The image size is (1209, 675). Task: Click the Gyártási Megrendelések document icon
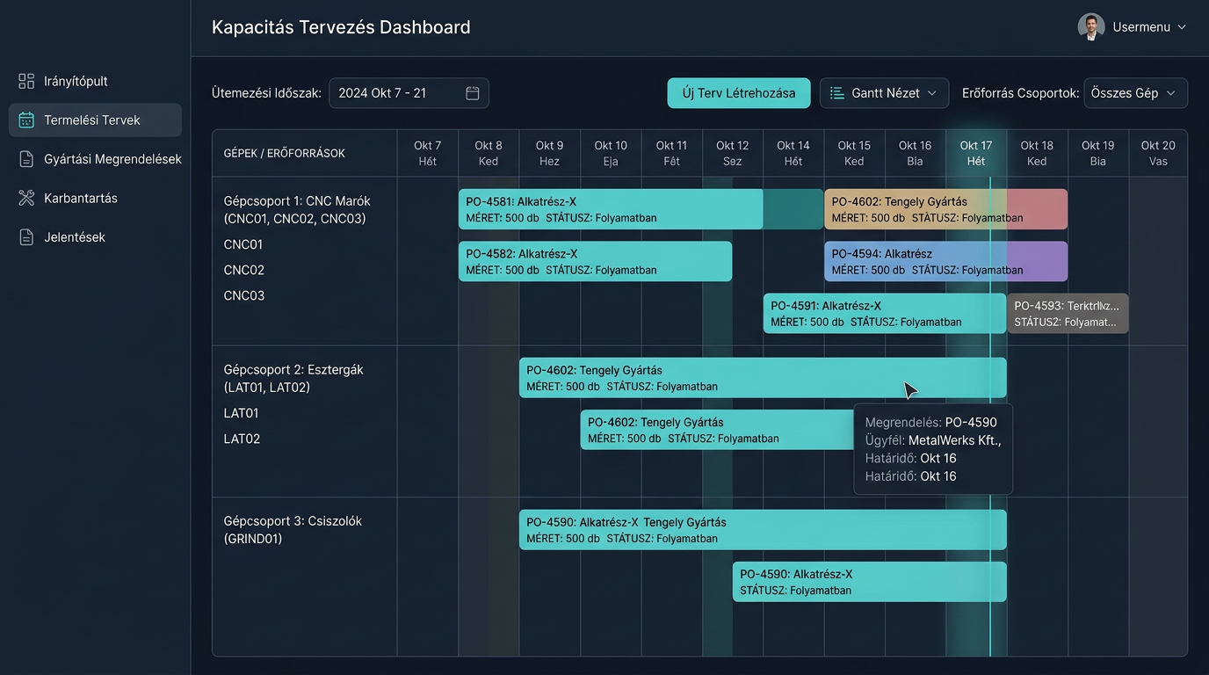26,159
